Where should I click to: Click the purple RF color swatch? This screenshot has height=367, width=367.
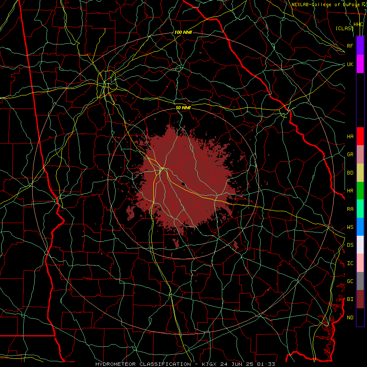tap(360, 46)
